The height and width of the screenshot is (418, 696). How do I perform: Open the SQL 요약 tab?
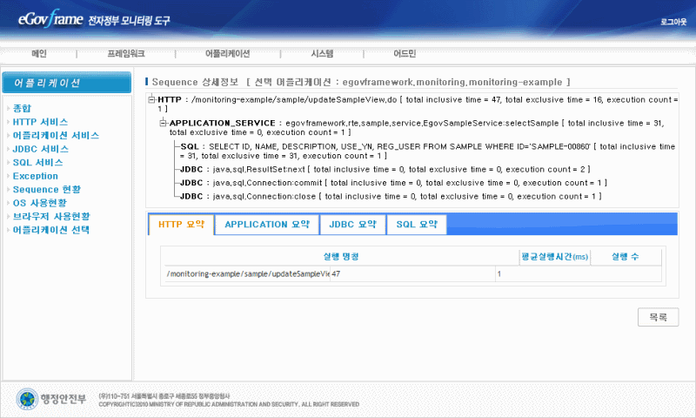click(417, 225)
